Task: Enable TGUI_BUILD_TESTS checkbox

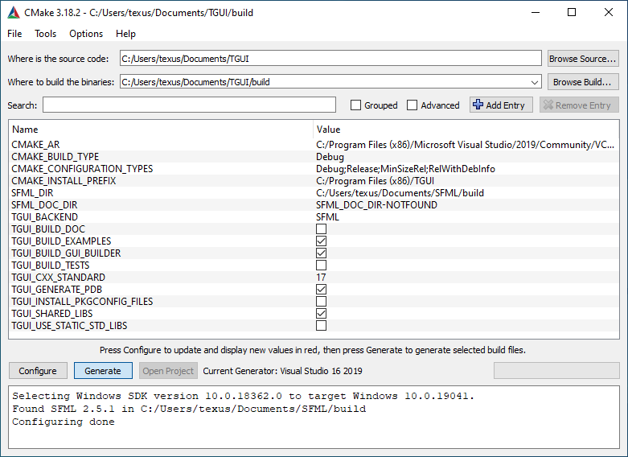Action: coord(321,265)
